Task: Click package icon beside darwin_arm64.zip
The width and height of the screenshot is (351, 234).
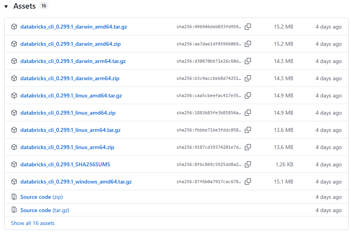Action: click(14, 78)
